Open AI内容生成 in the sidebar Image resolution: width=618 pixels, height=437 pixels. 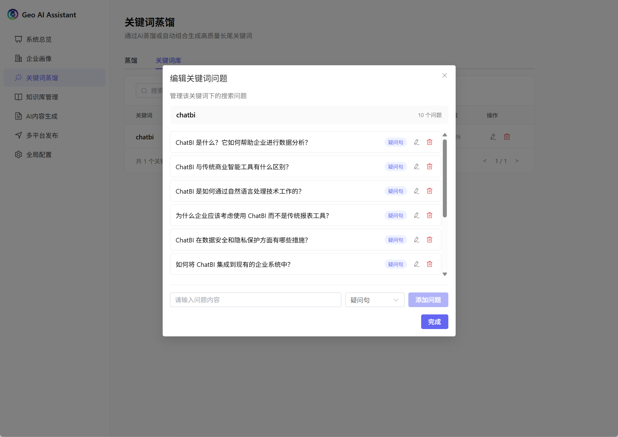click(x=55, y=116)
